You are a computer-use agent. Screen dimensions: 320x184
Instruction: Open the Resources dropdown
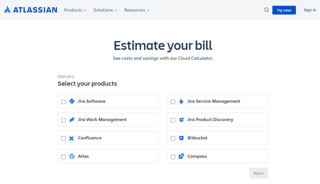click(x=137, y=10)
